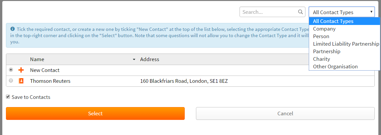Collapse the All Contact Types dropdown

click(x=341, y=12)
